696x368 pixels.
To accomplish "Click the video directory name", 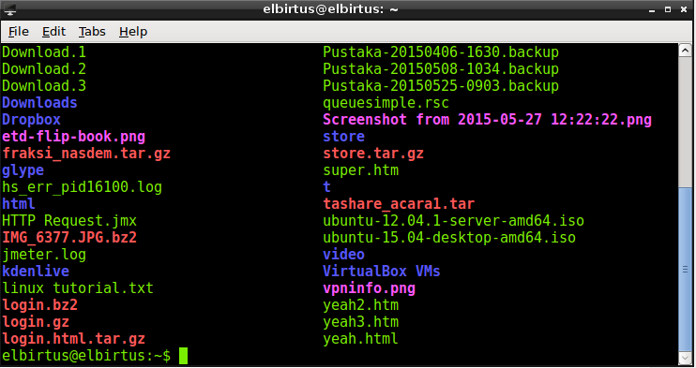I will [x=343, y=255].
